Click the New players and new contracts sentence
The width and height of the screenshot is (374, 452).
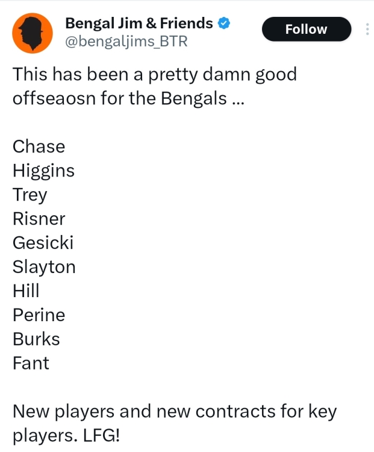pos(175,423)
